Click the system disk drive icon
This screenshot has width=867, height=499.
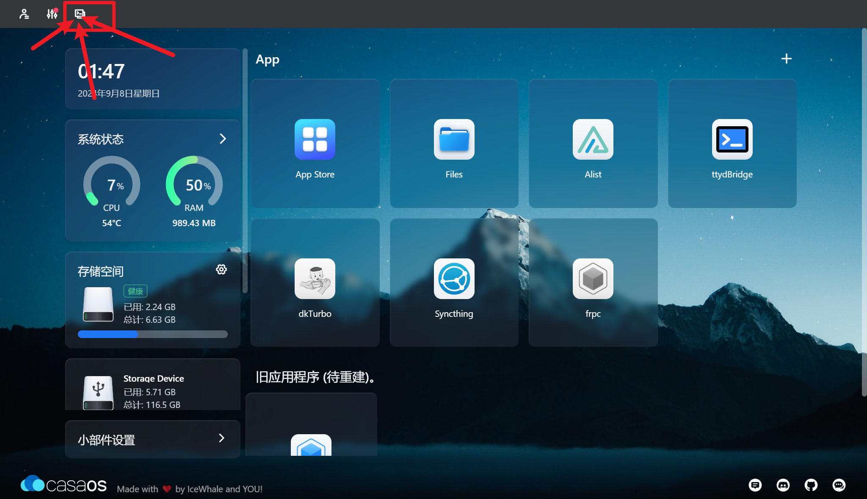[98, 304]
